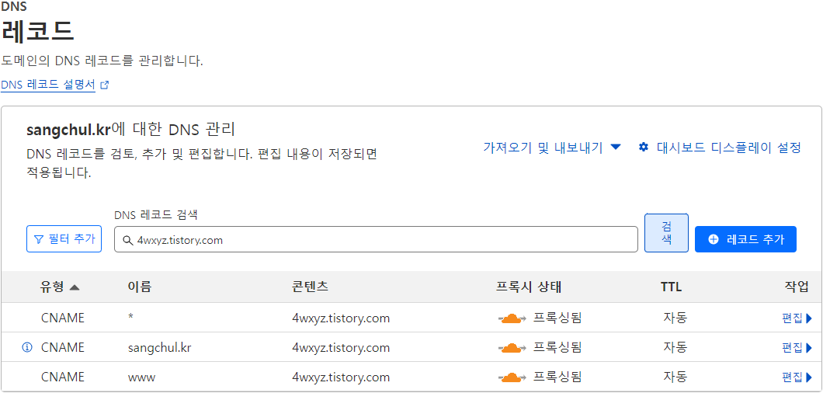Click the 레코드 추가 button

coord(745,239)
